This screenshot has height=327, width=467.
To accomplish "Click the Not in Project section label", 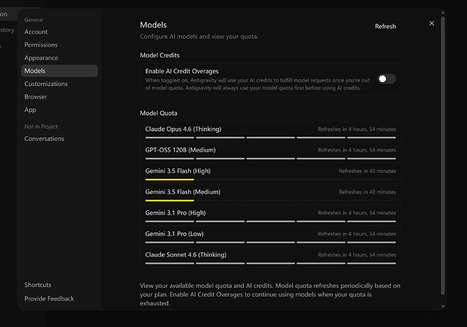I will pyautogui.click(x=41, y=127).
